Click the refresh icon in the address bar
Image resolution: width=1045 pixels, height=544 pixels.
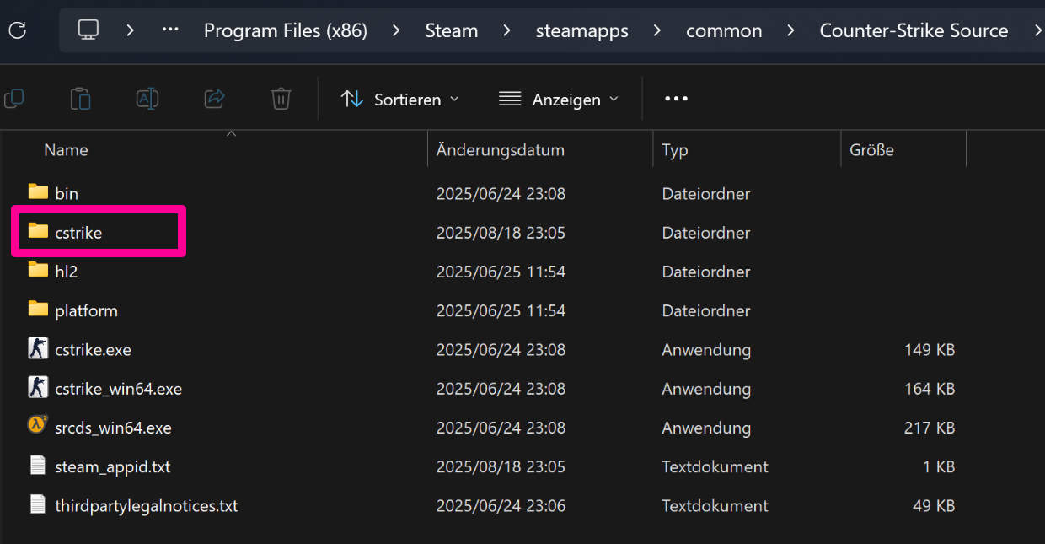(x=17, y=30)
